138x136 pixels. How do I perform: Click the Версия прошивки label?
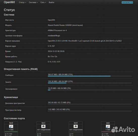[13, 41]
